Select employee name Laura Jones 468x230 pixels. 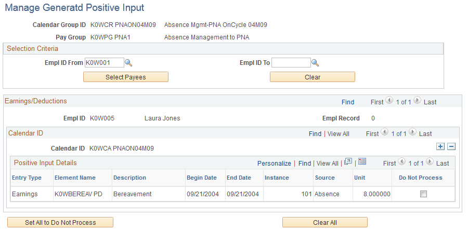tap(162, 118)
